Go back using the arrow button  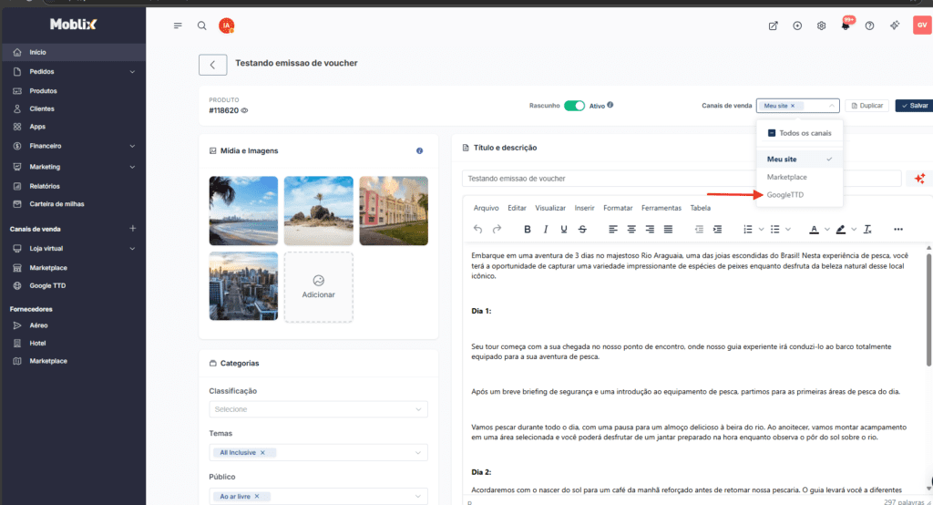(212, 65)
